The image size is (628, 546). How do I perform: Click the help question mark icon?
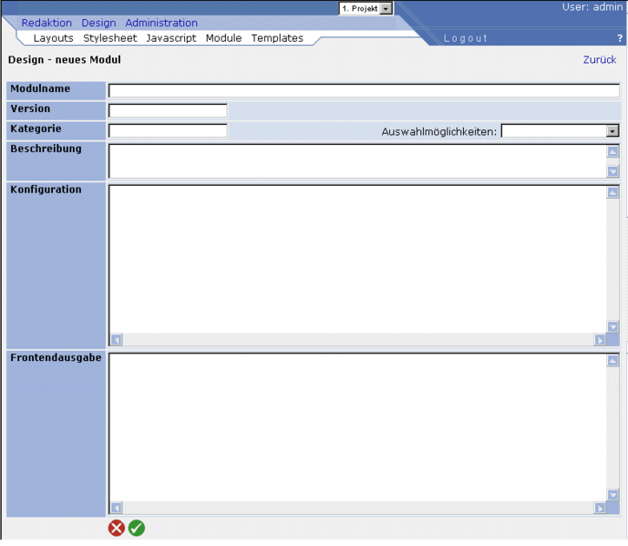pyautogui.click(x=620, y=38)
